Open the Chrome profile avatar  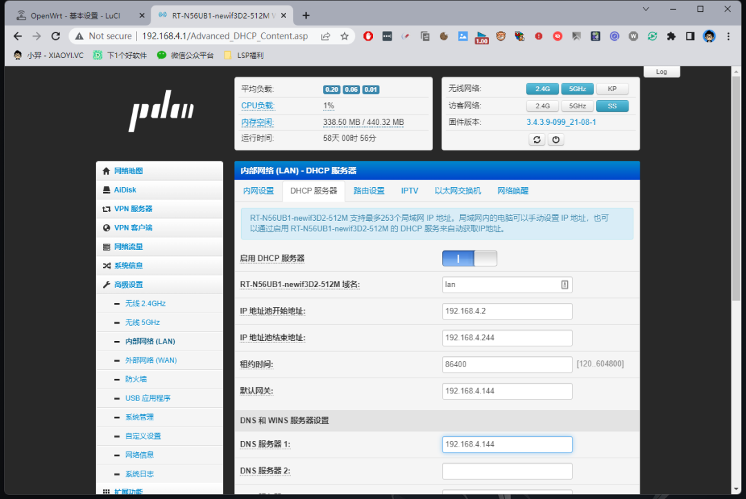(709, 36)
